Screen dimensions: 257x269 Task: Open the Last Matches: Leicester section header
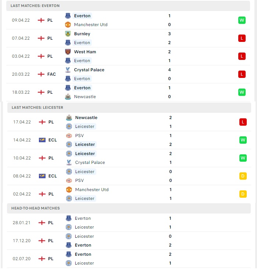click(129, 108)
